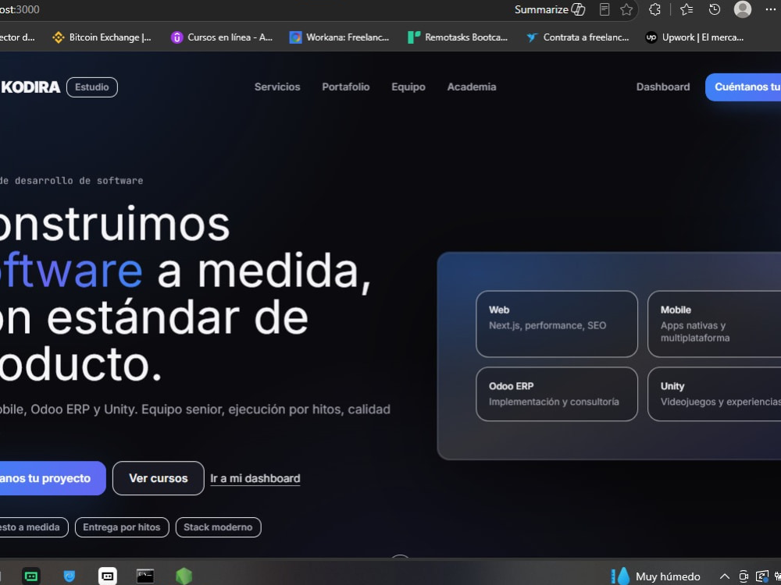The image size is (781, 585).
Task: Go to Academia in the navigation
Action: coord(472,87)
